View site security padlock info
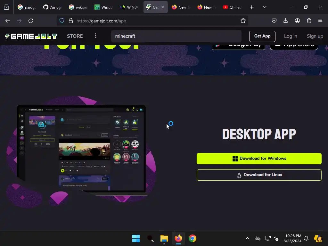Viewport: 328px width, 246px height. pyautogui.click(x=71, y=21)
